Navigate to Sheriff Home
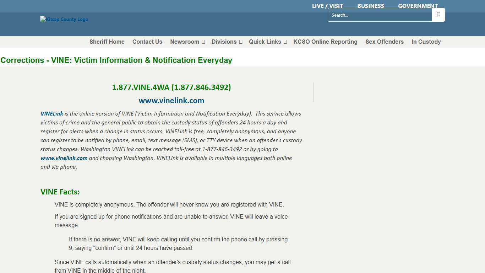This screenshot has width=485, height=273. coord(107,42)
